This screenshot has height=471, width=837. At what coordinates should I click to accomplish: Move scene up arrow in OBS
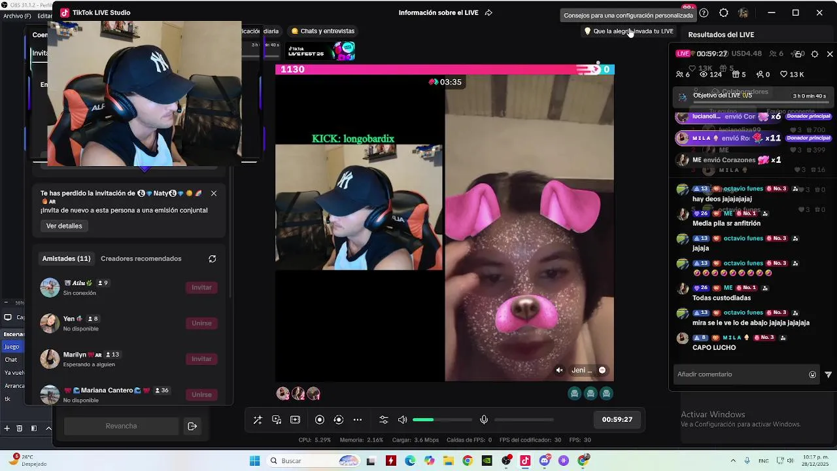(x=48, y=428)
